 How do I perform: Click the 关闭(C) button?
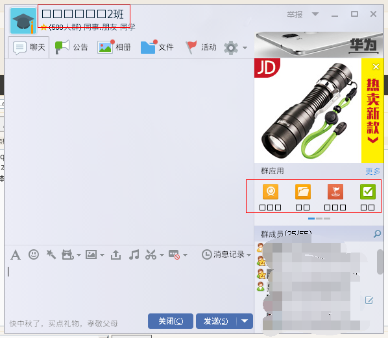coord(171,321)
